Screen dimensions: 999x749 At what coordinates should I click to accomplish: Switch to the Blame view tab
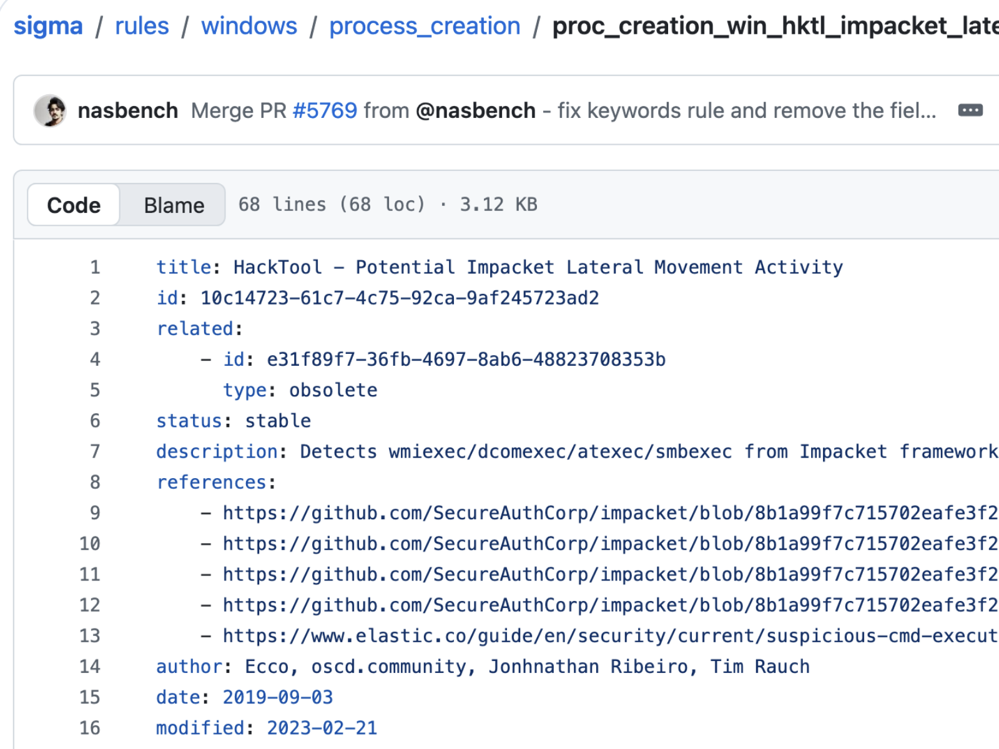pyautogui.click(x=174, y=205)
